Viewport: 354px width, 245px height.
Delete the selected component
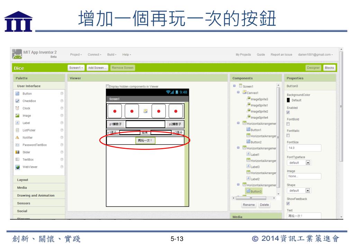pos(264,205)
